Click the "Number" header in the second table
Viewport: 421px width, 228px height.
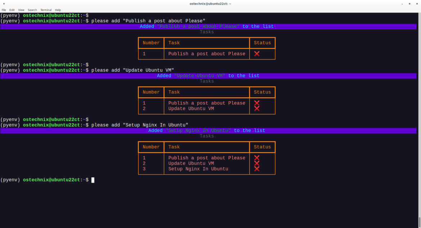click(x=151, y=92)
